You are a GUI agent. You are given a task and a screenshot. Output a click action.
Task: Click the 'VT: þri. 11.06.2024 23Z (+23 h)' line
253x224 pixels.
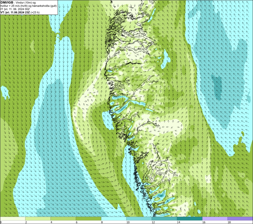(20, 12)
